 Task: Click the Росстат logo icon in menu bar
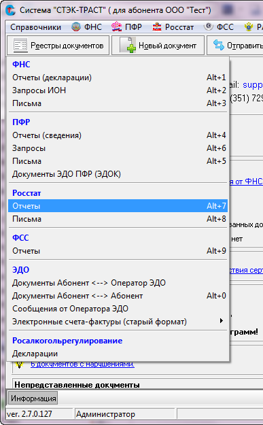(157, 27)
